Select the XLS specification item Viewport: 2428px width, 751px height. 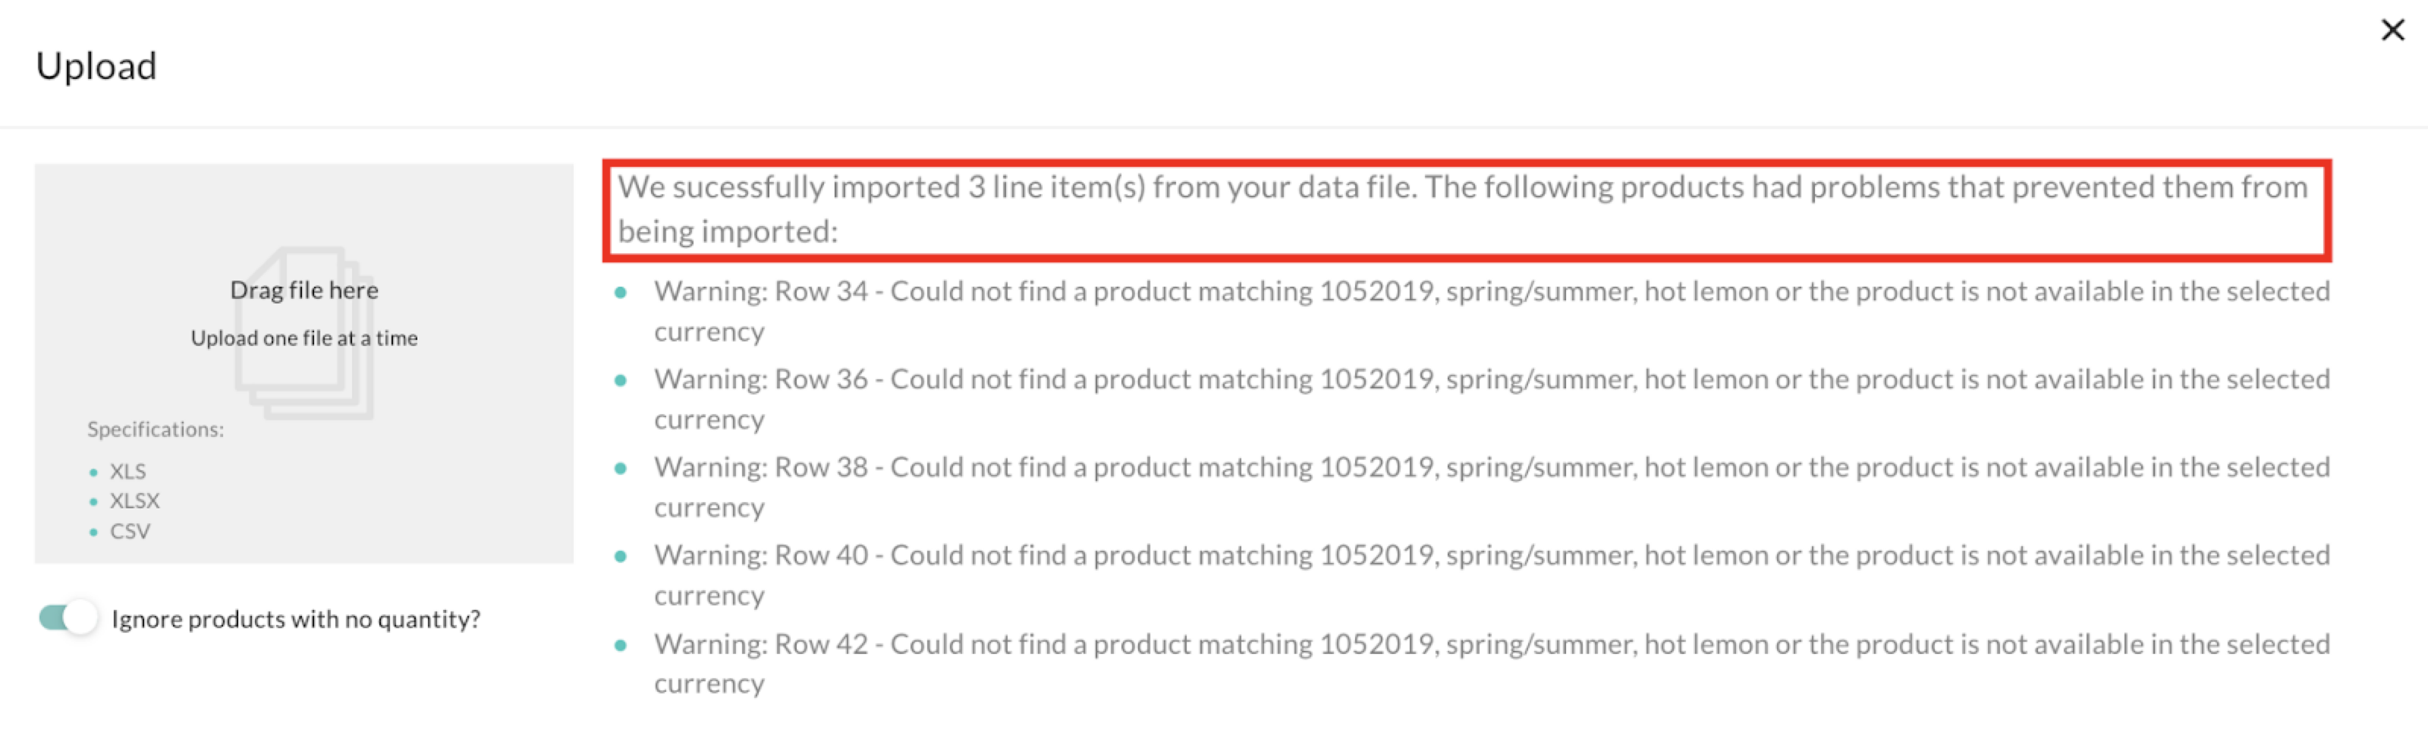point(127,471)
